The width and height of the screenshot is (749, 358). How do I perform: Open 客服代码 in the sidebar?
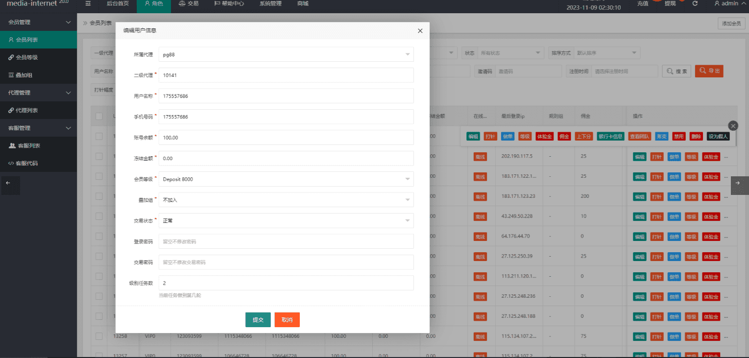[x=26, y=163]
